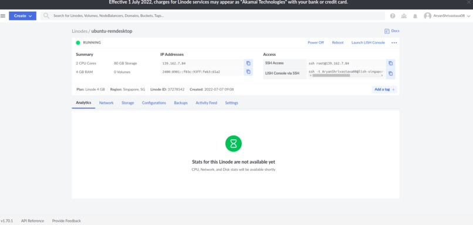Open the help question-mark icon

coord(393,16)
